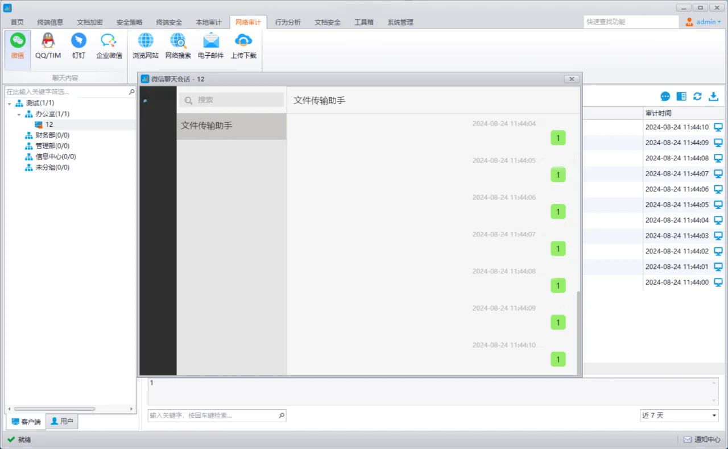
Task: Open the 电子邮件 email audit
Action: pyautogui.click(x=211, y=45)
